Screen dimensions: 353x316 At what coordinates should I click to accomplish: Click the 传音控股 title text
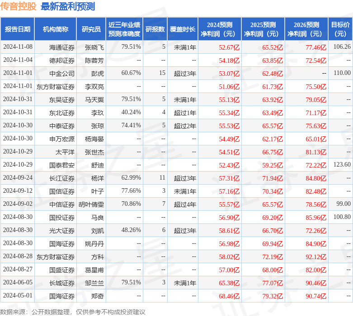pyautogui.click(x=18, y=6)
